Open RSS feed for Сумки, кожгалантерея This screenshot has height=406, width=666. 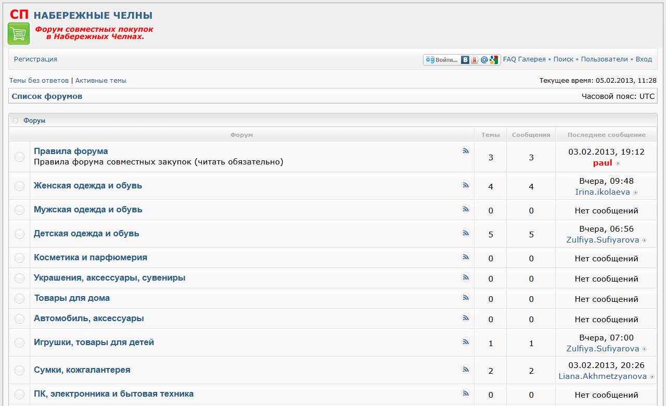point(466,369)
